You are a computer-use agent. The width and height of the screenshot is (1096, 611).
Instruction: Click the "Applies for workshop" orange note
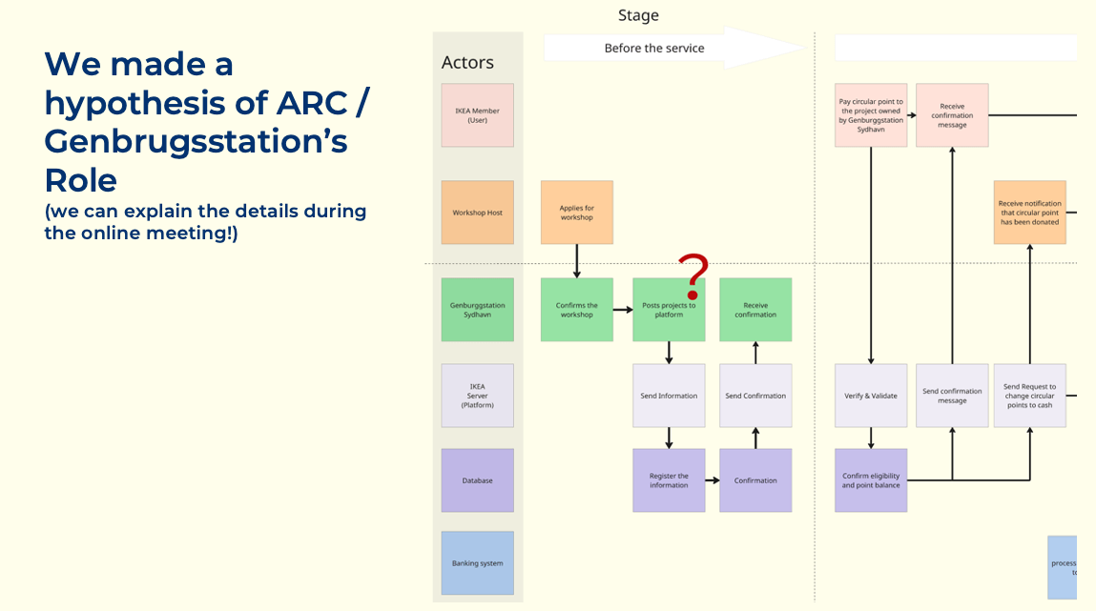pyautogui.click(x=577, y=213)
